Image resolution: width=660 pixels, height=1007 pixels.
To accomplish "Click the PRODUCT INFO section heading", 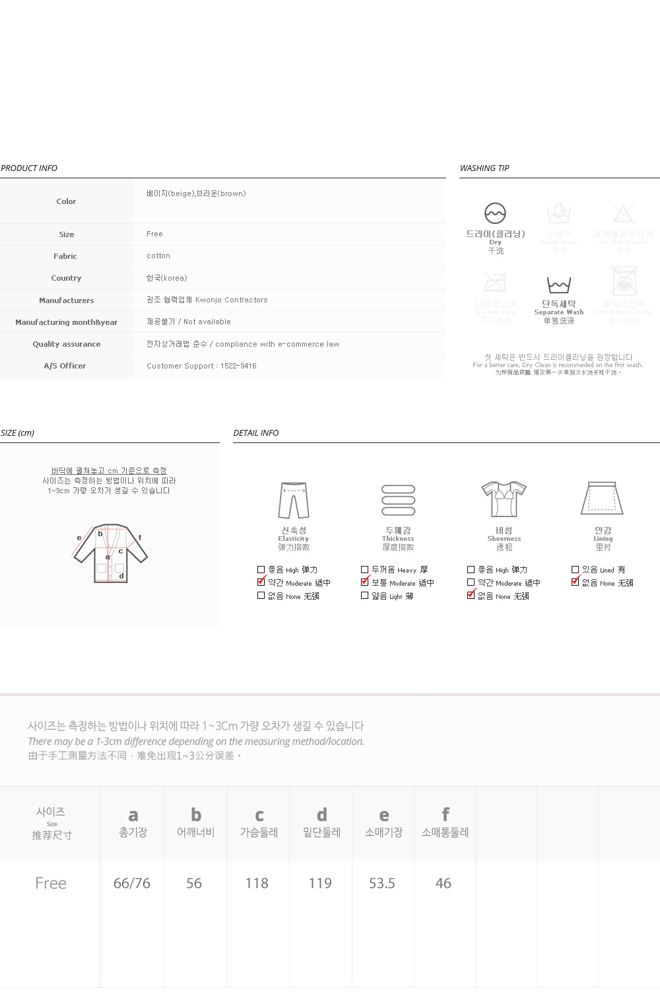I will pyautogui.click(x=29, y=168).
